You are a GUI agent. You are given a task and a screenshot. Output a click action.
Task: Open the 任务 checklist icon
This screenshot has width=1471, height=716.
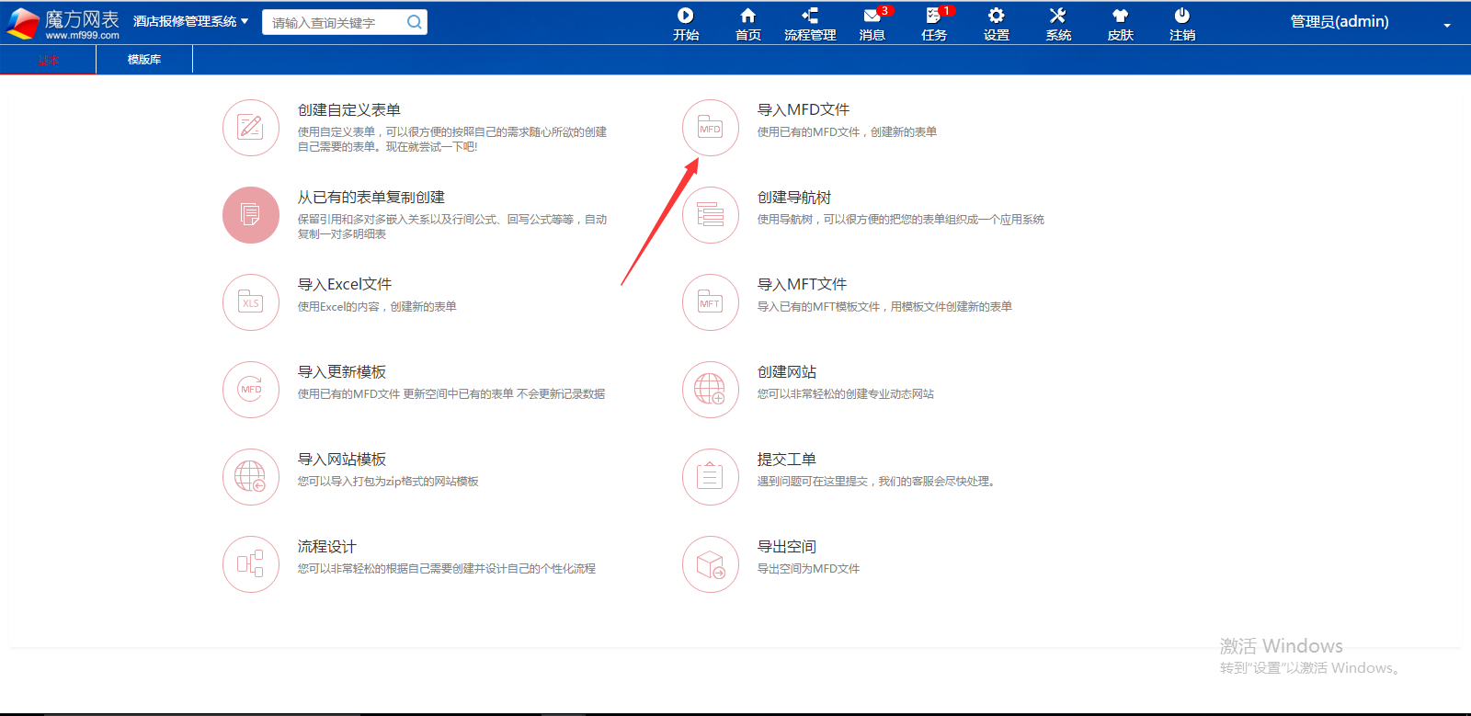pyautogui.click(x=933, y=16)
